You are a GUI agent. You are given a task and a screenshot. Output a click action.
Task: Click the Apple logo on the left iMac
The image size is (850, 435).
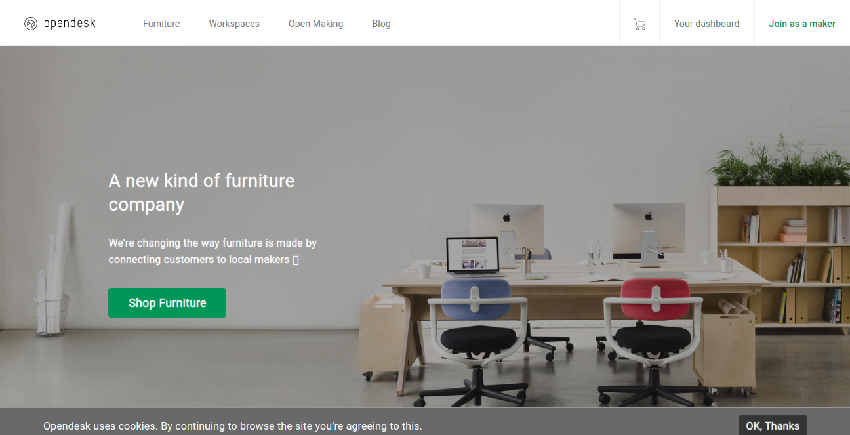point(506,217)
